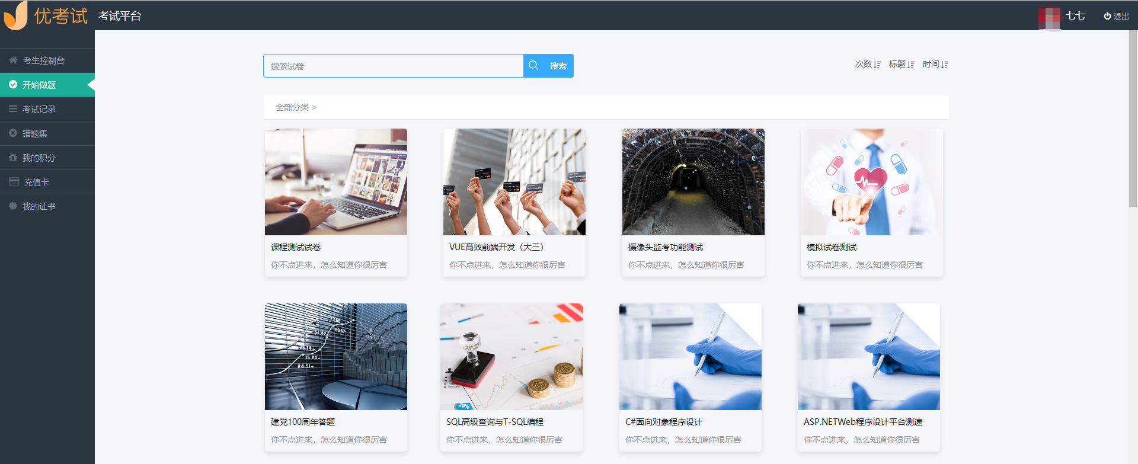This screenshot has height=464, width=1138.
Task: Click 退出 to log out
Action: pyautogui.click(x=1121, y=16)
